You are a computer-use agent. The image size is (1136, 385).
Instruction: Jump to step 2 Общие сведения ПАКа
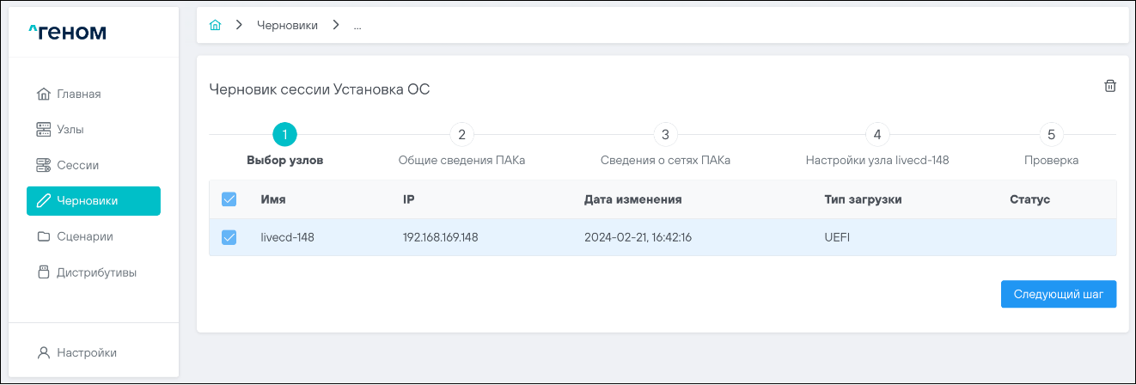461,135
